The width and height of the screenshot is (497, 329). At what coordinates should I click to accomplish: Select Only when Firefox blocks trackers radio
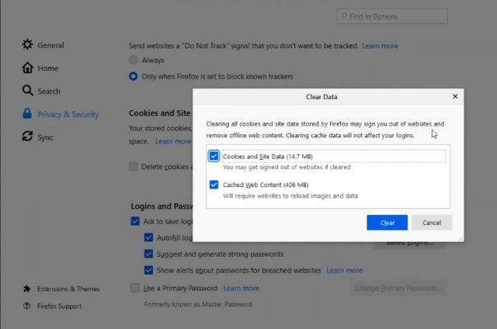[133, 76]
